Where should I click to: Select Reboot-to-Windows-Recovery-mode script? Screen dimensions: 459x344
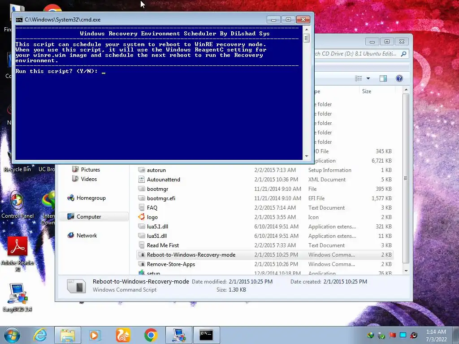coord(264,255)
